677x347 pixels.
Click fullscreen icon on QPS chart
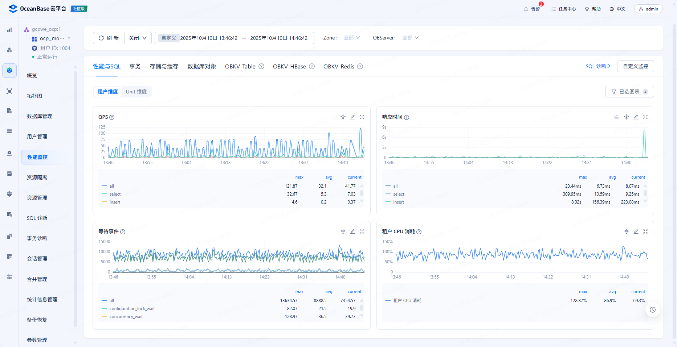click(x=362, y=117)
